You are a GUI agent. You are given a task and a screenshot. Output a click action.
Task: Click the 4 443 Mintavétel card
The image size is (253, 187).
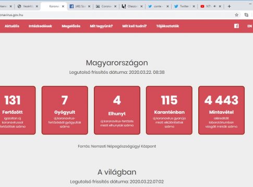(221, 110)
